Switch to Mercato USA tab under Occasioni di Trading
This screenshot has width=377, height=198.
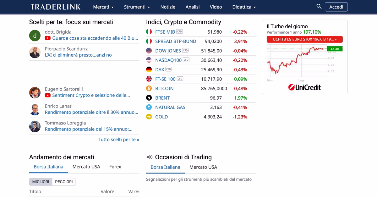pos(203,167)
